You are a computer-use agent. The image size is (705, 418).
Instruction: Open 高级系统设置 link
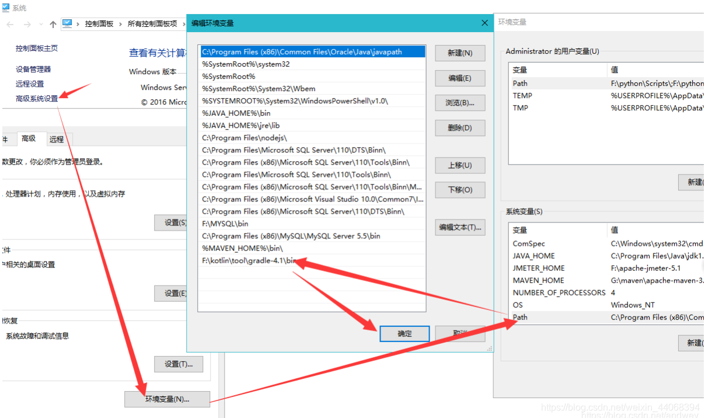coord(37,99)
